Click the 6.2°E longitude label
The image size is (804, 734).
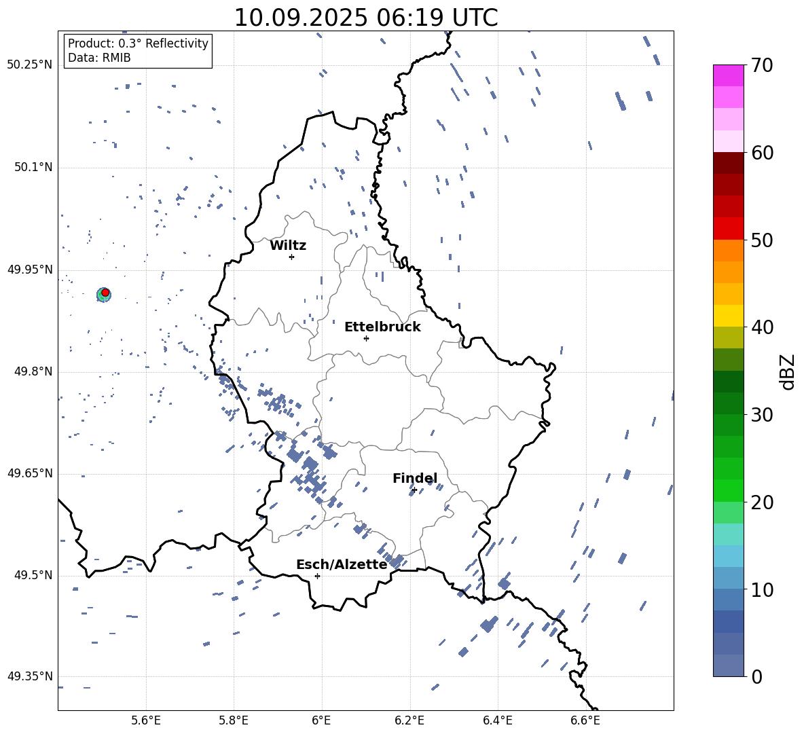(409, 720)
